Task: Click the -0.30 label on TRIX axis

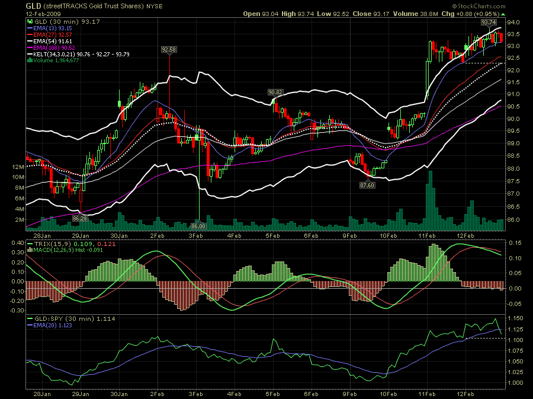Action: point(17,311)
